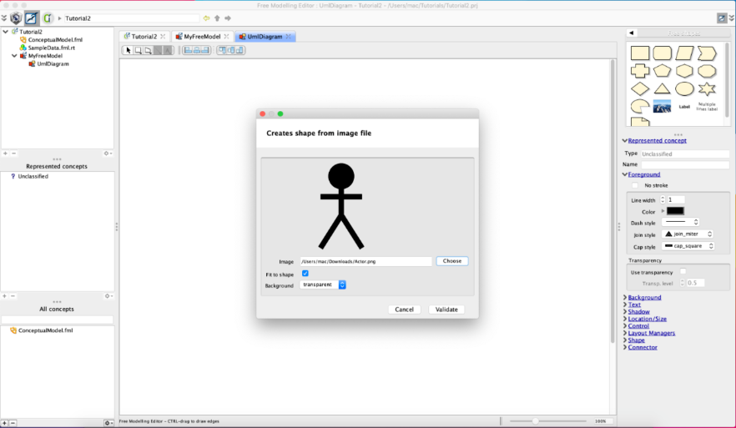Toggle the Fit to shape checkbox
Viewport: 736px width, 428px height.
click(x=305, y=273)
